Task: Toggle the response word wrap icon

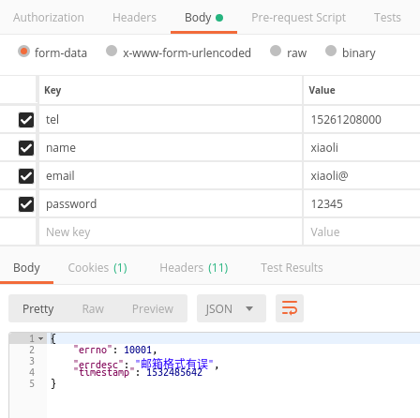Action: pos(290,308)
